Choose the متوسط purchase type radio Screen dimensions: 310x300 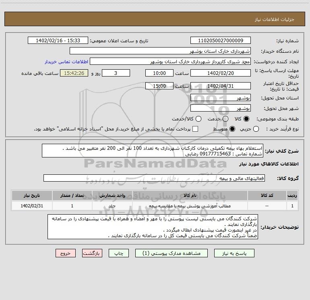(x=232, y=129)
